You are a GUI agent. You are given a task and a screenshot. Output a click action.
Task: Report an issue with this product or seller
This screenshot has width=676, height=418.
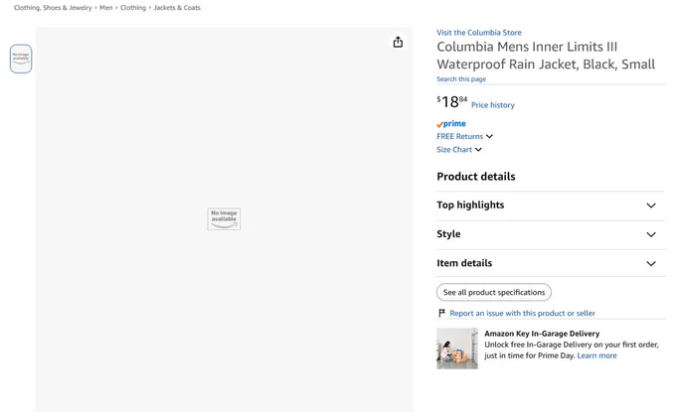522,314
